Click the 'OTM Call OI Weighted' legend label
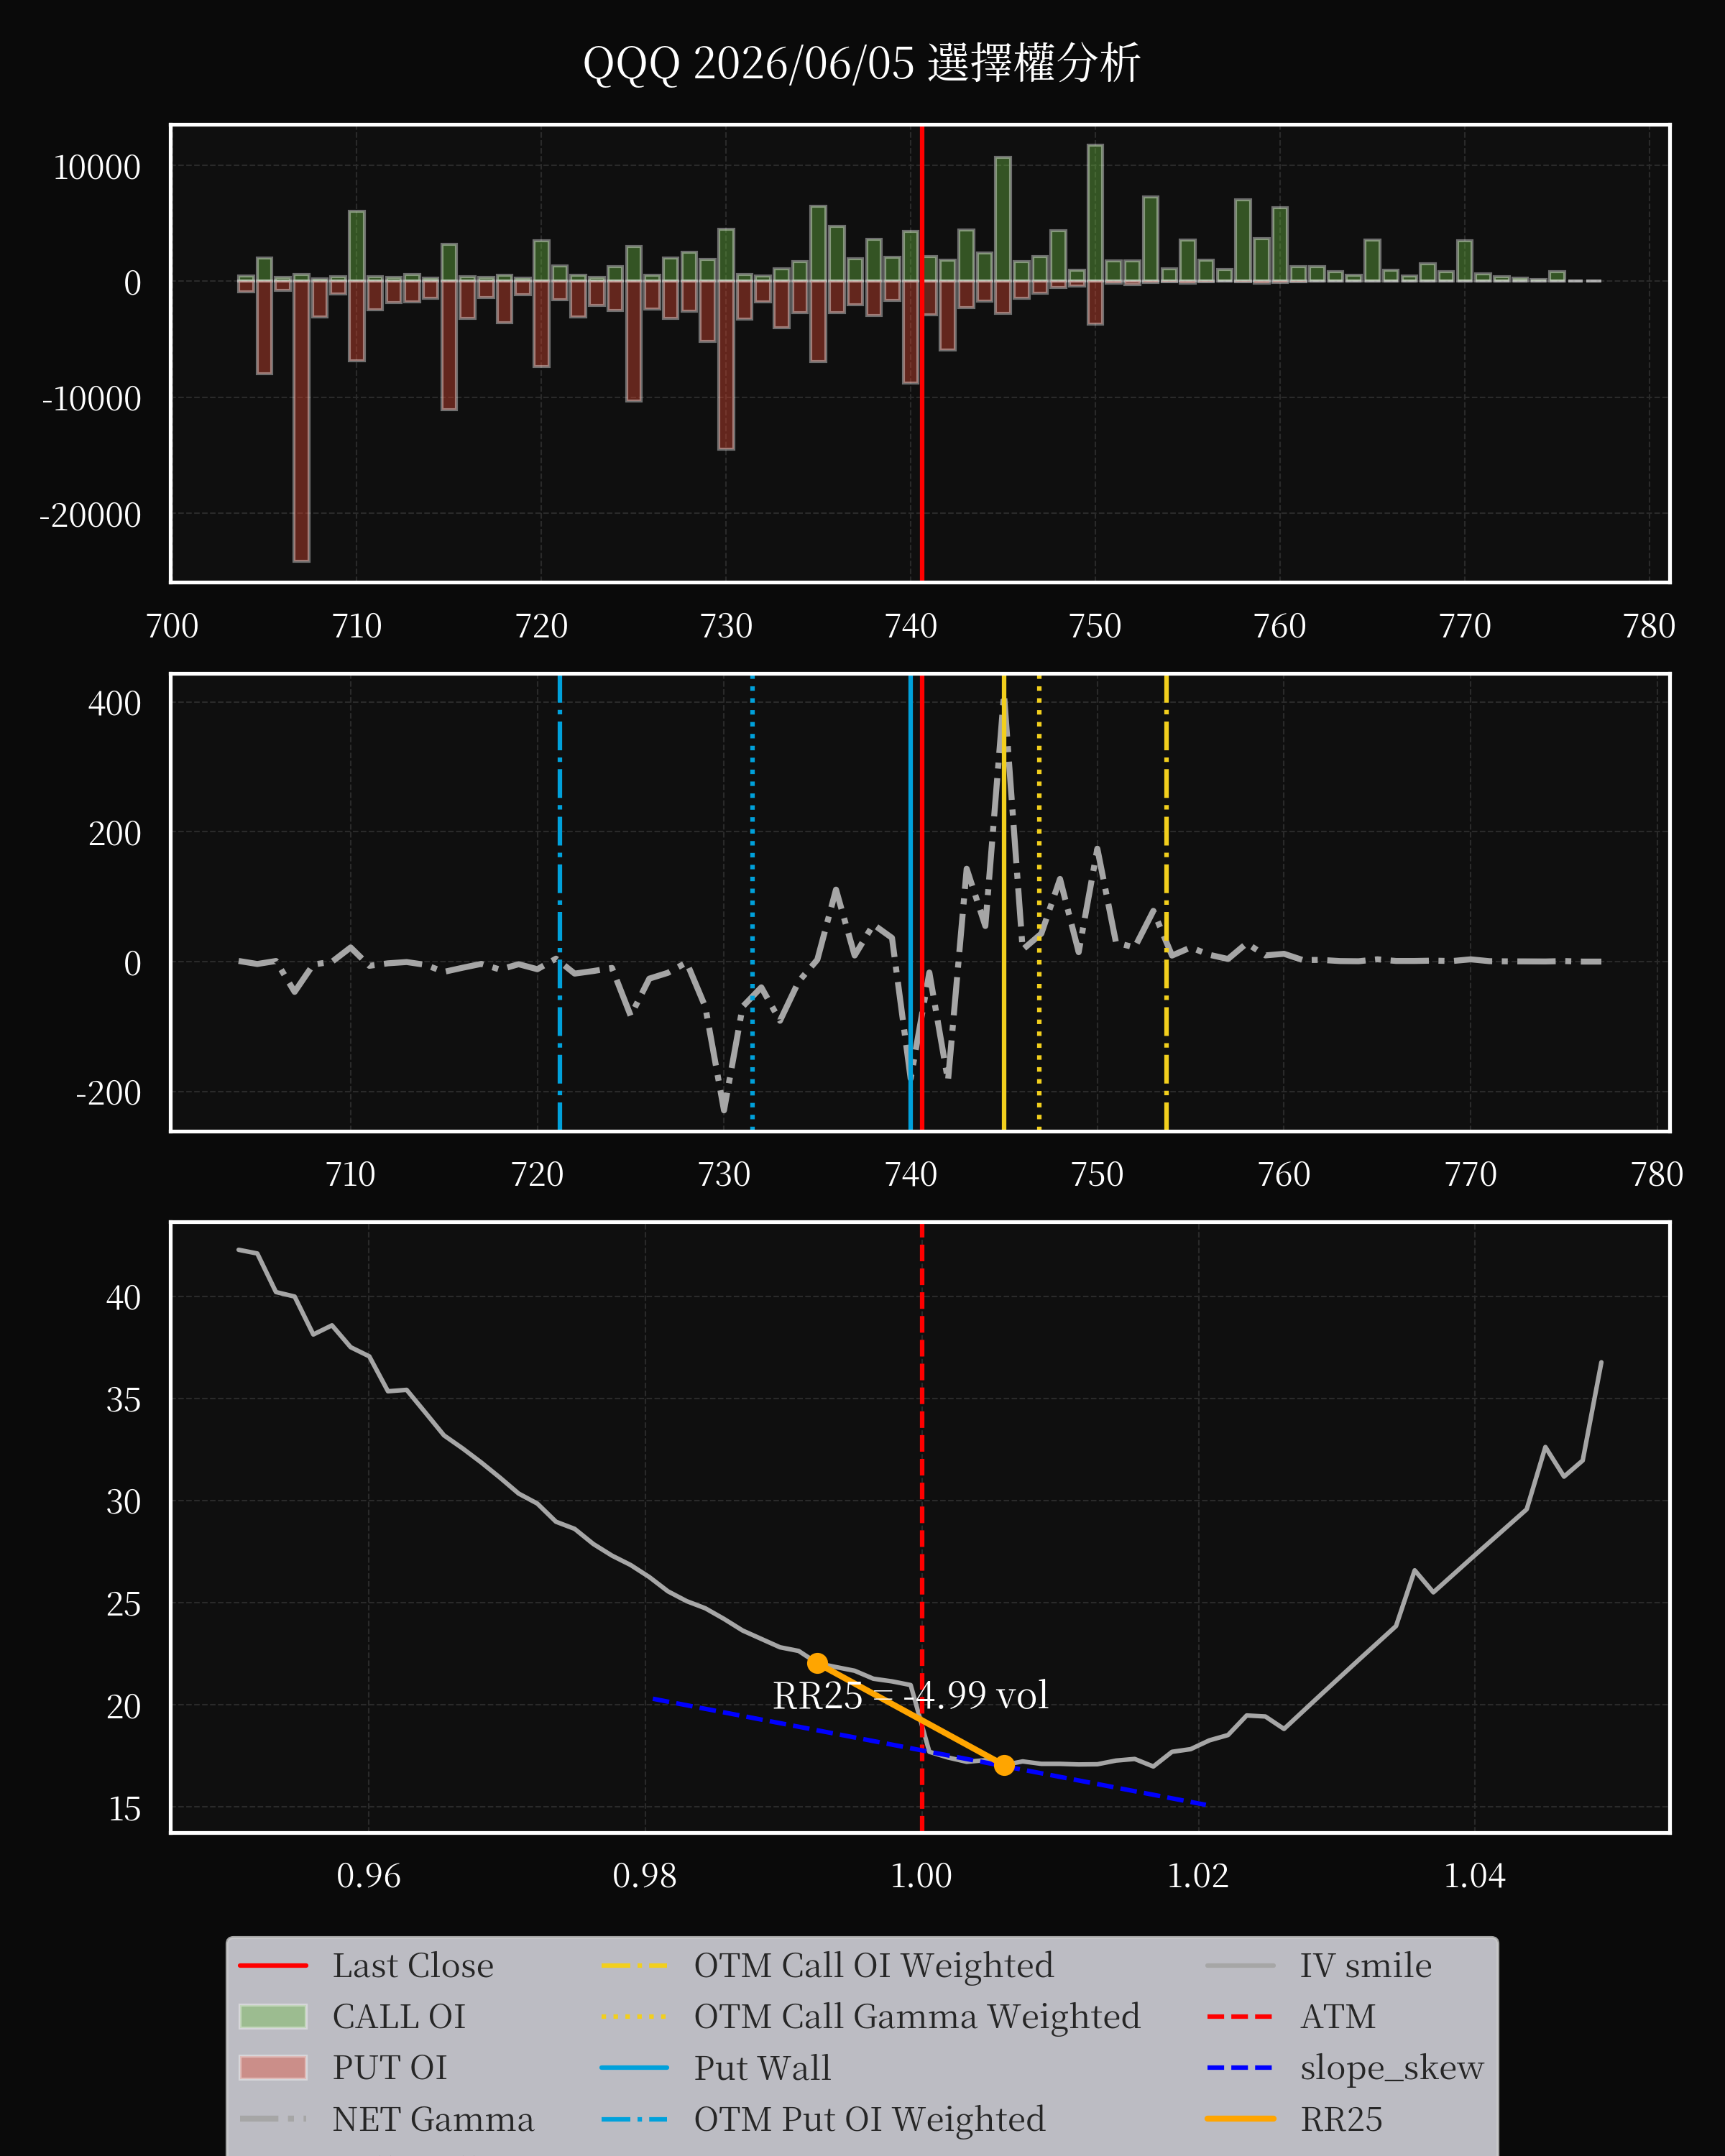 tap(873, 1966)
